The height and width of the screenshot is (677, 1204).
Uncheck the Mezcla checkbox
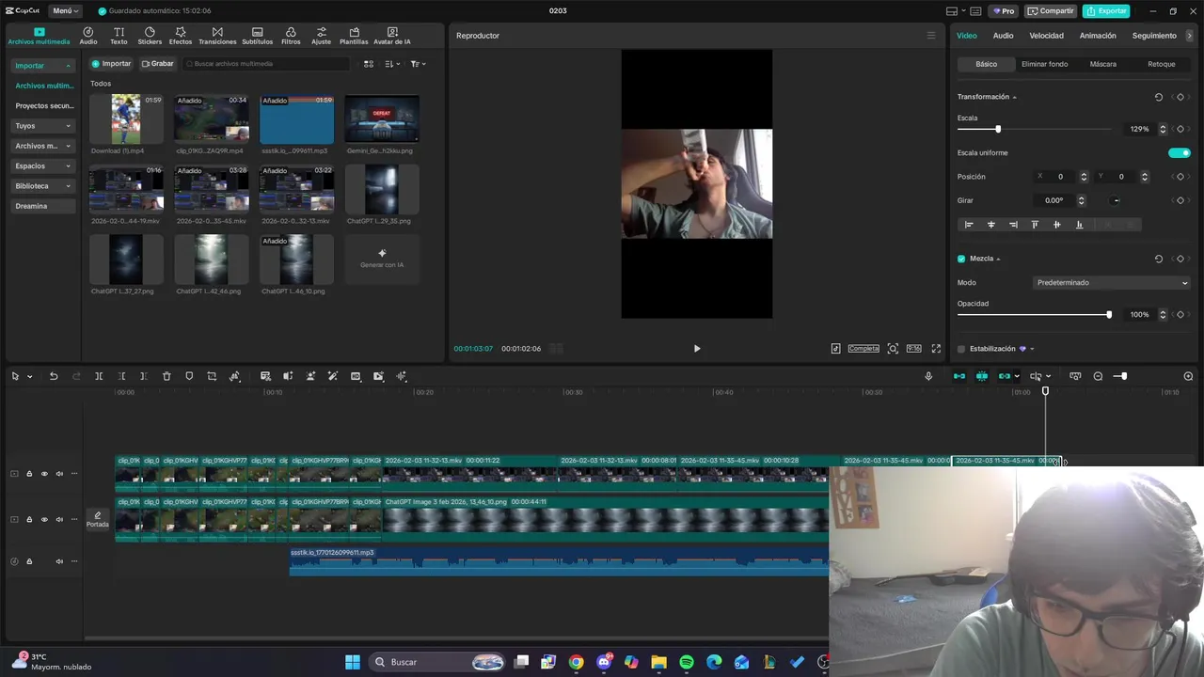pyautogui.click(x=961, y=259)
